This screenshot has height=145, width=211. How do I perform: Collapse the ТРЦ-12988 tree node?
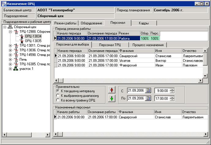(x=10, y=32)
